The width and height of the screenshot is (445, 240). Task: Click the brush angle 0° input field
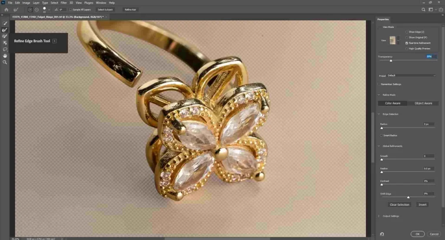point(63,10)
